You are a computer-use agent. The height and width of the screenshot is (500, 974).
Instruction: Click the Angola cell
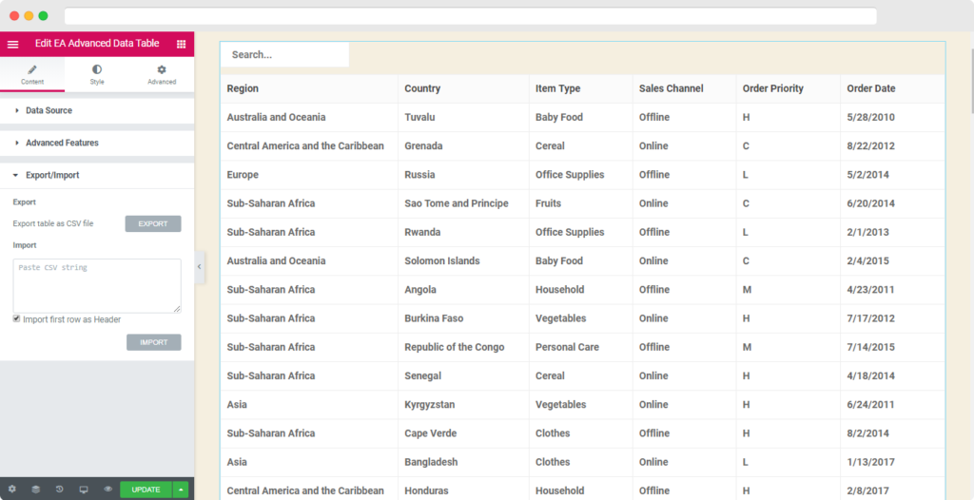tap(463, 289)
